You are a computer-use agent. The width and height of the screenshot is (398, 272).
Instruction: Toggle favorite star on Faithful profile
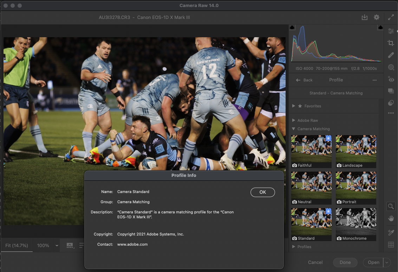(328, 138)
